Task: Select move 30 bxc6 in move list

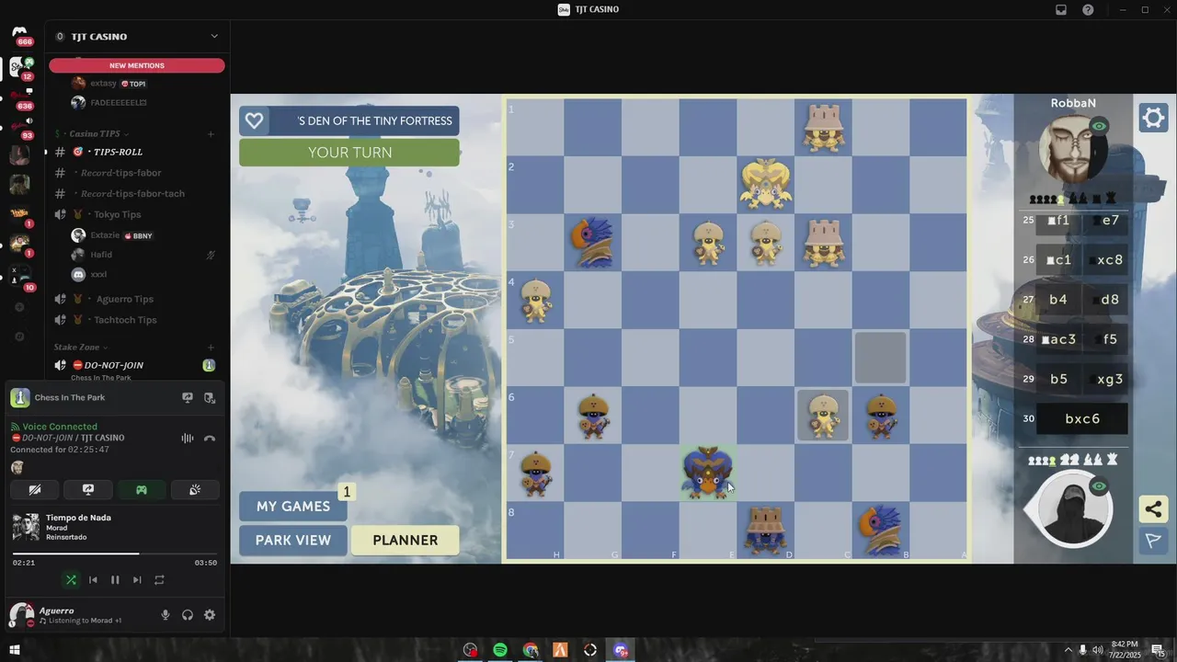Action: pos(1082,419)
